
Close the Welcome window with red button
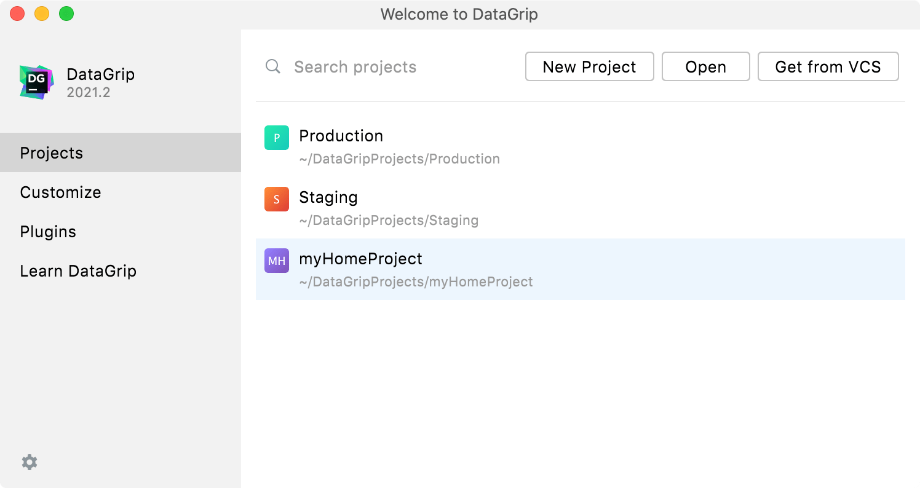point(17,14)
